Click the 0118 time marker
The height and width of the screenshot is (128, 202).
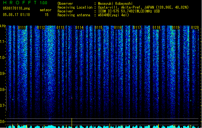(156, 28)
